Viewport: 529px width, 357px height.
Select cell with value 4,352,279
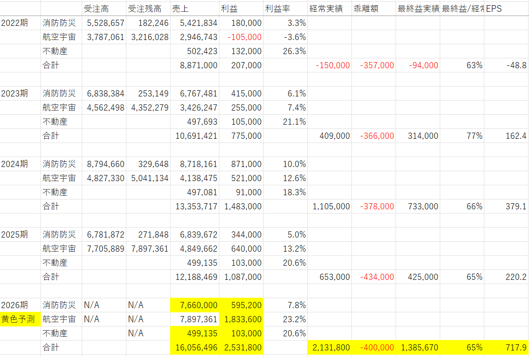click(x=148, y=108)
